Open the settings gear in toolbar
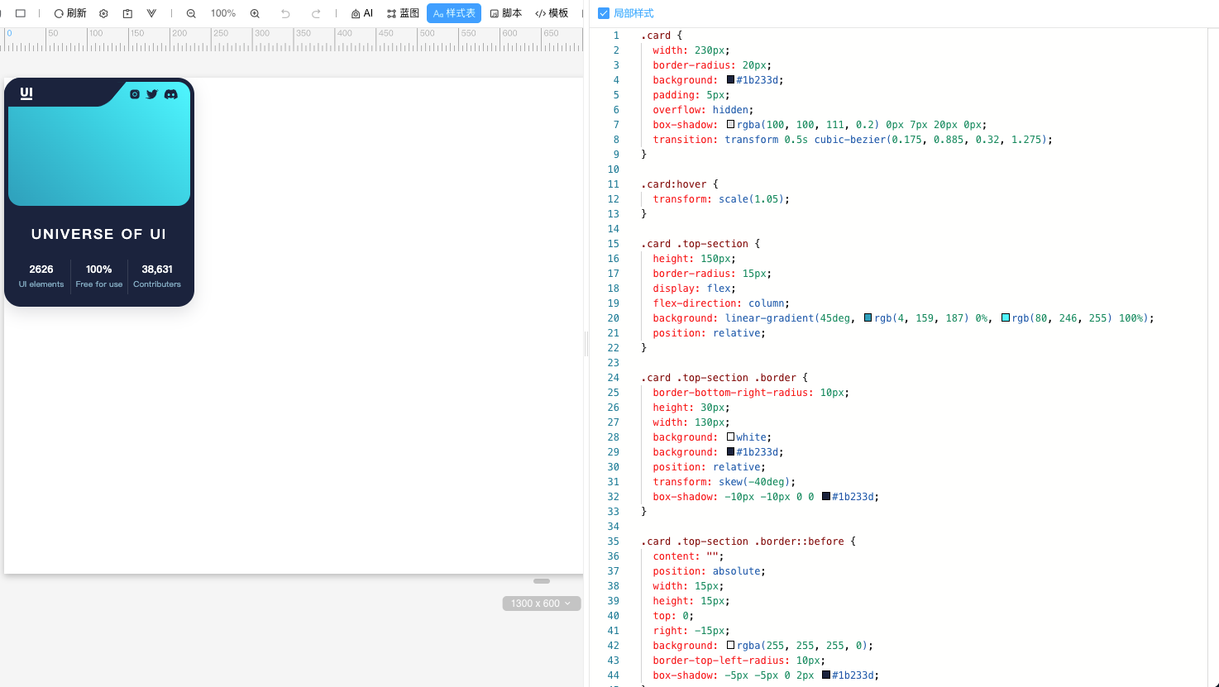The height and width of the screenshot is (687, 1219). tap(103, 13)
